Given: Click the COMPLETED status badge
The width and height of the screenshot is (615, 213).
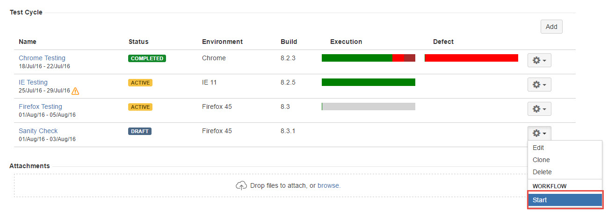Looking at the screenshot, I should coord(147,58).
